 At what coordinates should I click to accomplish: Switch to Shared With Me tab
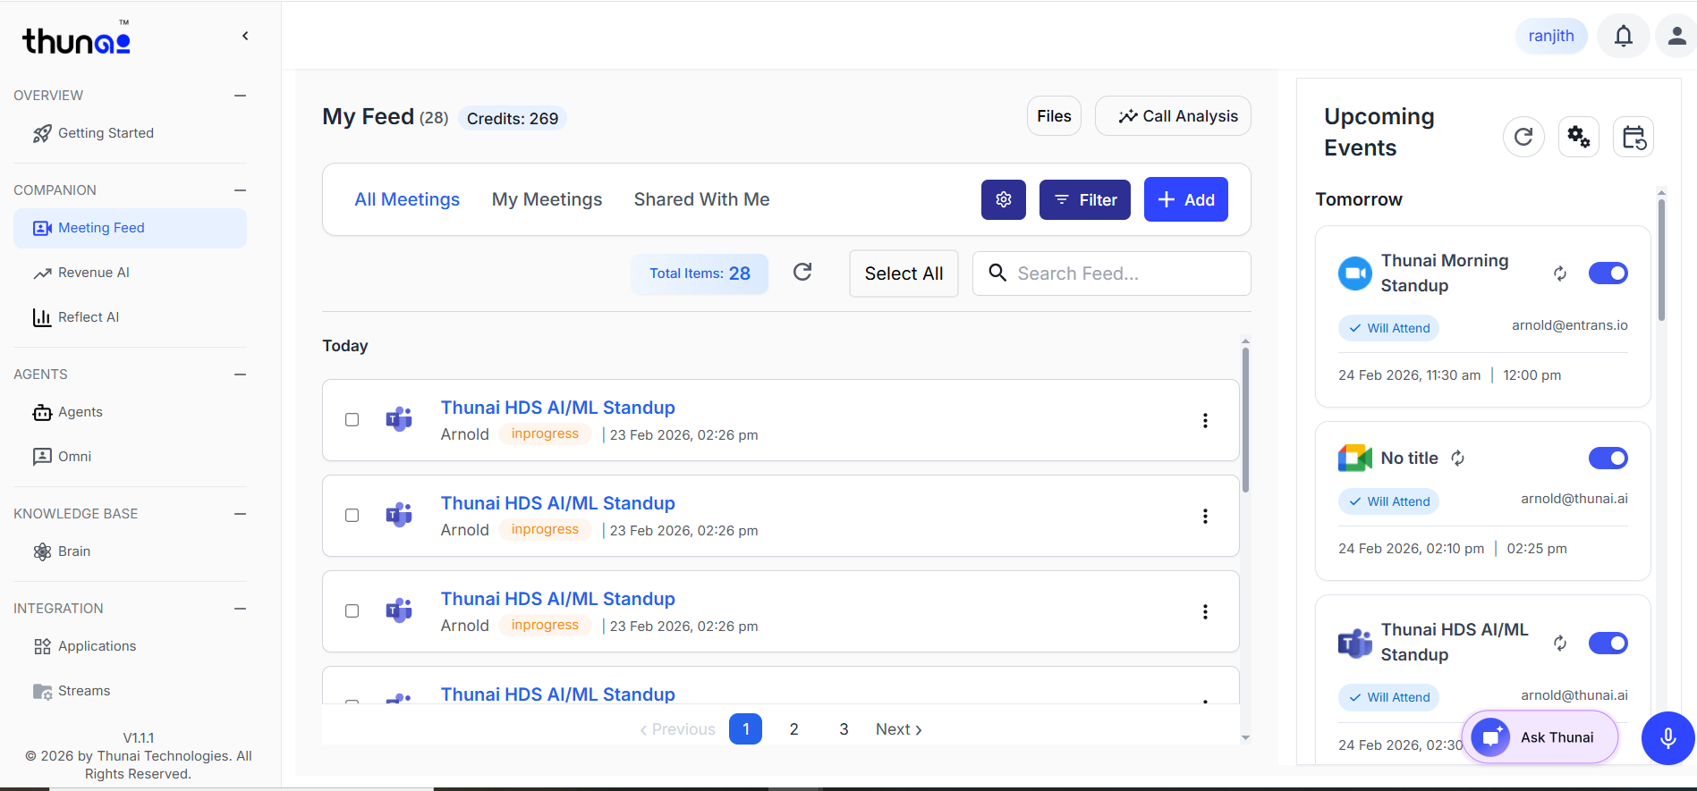click(x=701, y=199)
